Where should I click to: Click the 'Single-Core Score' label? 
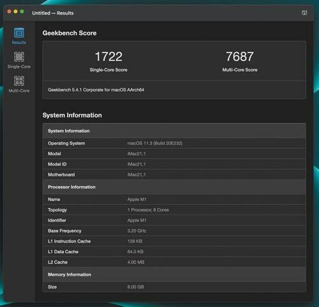coord(108,70)
